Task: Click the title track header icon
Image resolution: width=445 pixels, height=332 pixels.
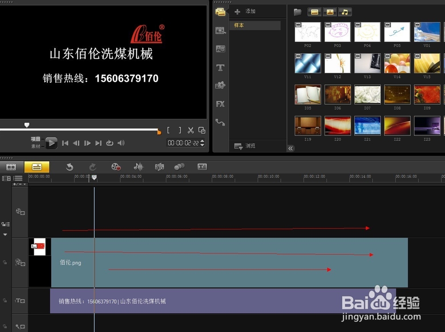Action: 20,300
